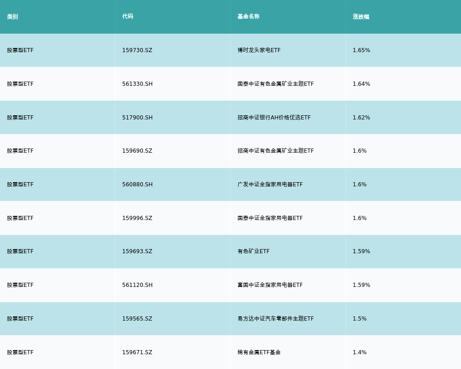This screenshot has height=369, width=461.
Task: Select code 517900.SH
Action: 137,118
